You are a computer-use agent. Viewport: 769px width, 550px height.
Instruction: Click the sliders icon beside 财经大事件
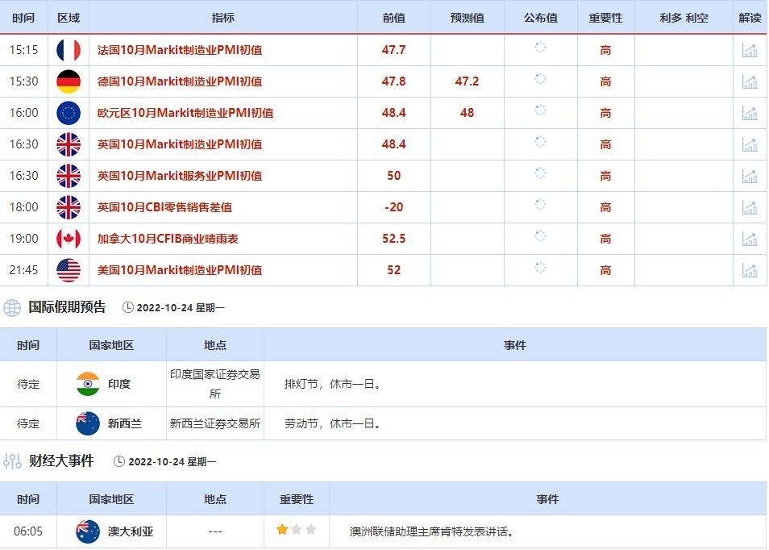[12, 461]
